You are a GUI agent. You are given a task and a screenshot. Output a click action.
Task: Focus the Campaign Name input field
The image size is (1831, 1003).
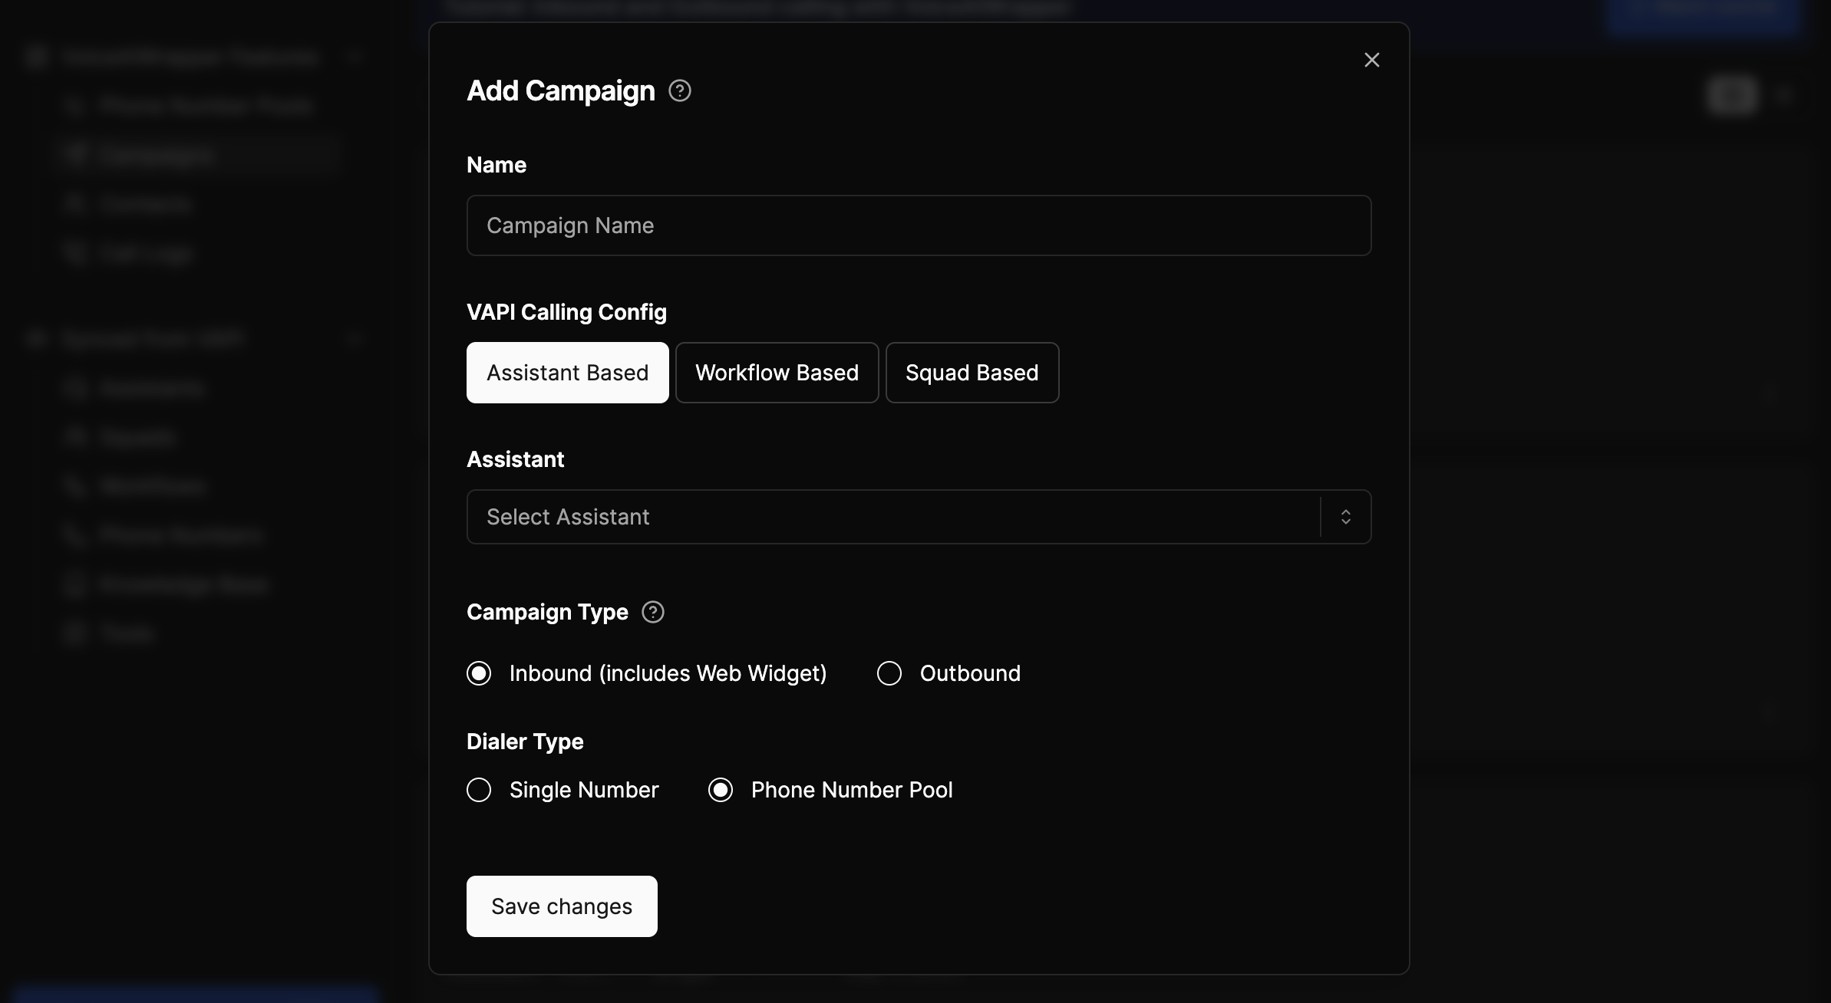[919, 225]
